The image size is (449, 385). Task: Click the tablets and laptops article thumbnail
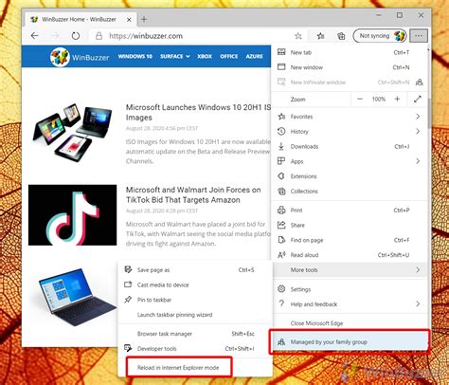point(73,132)
